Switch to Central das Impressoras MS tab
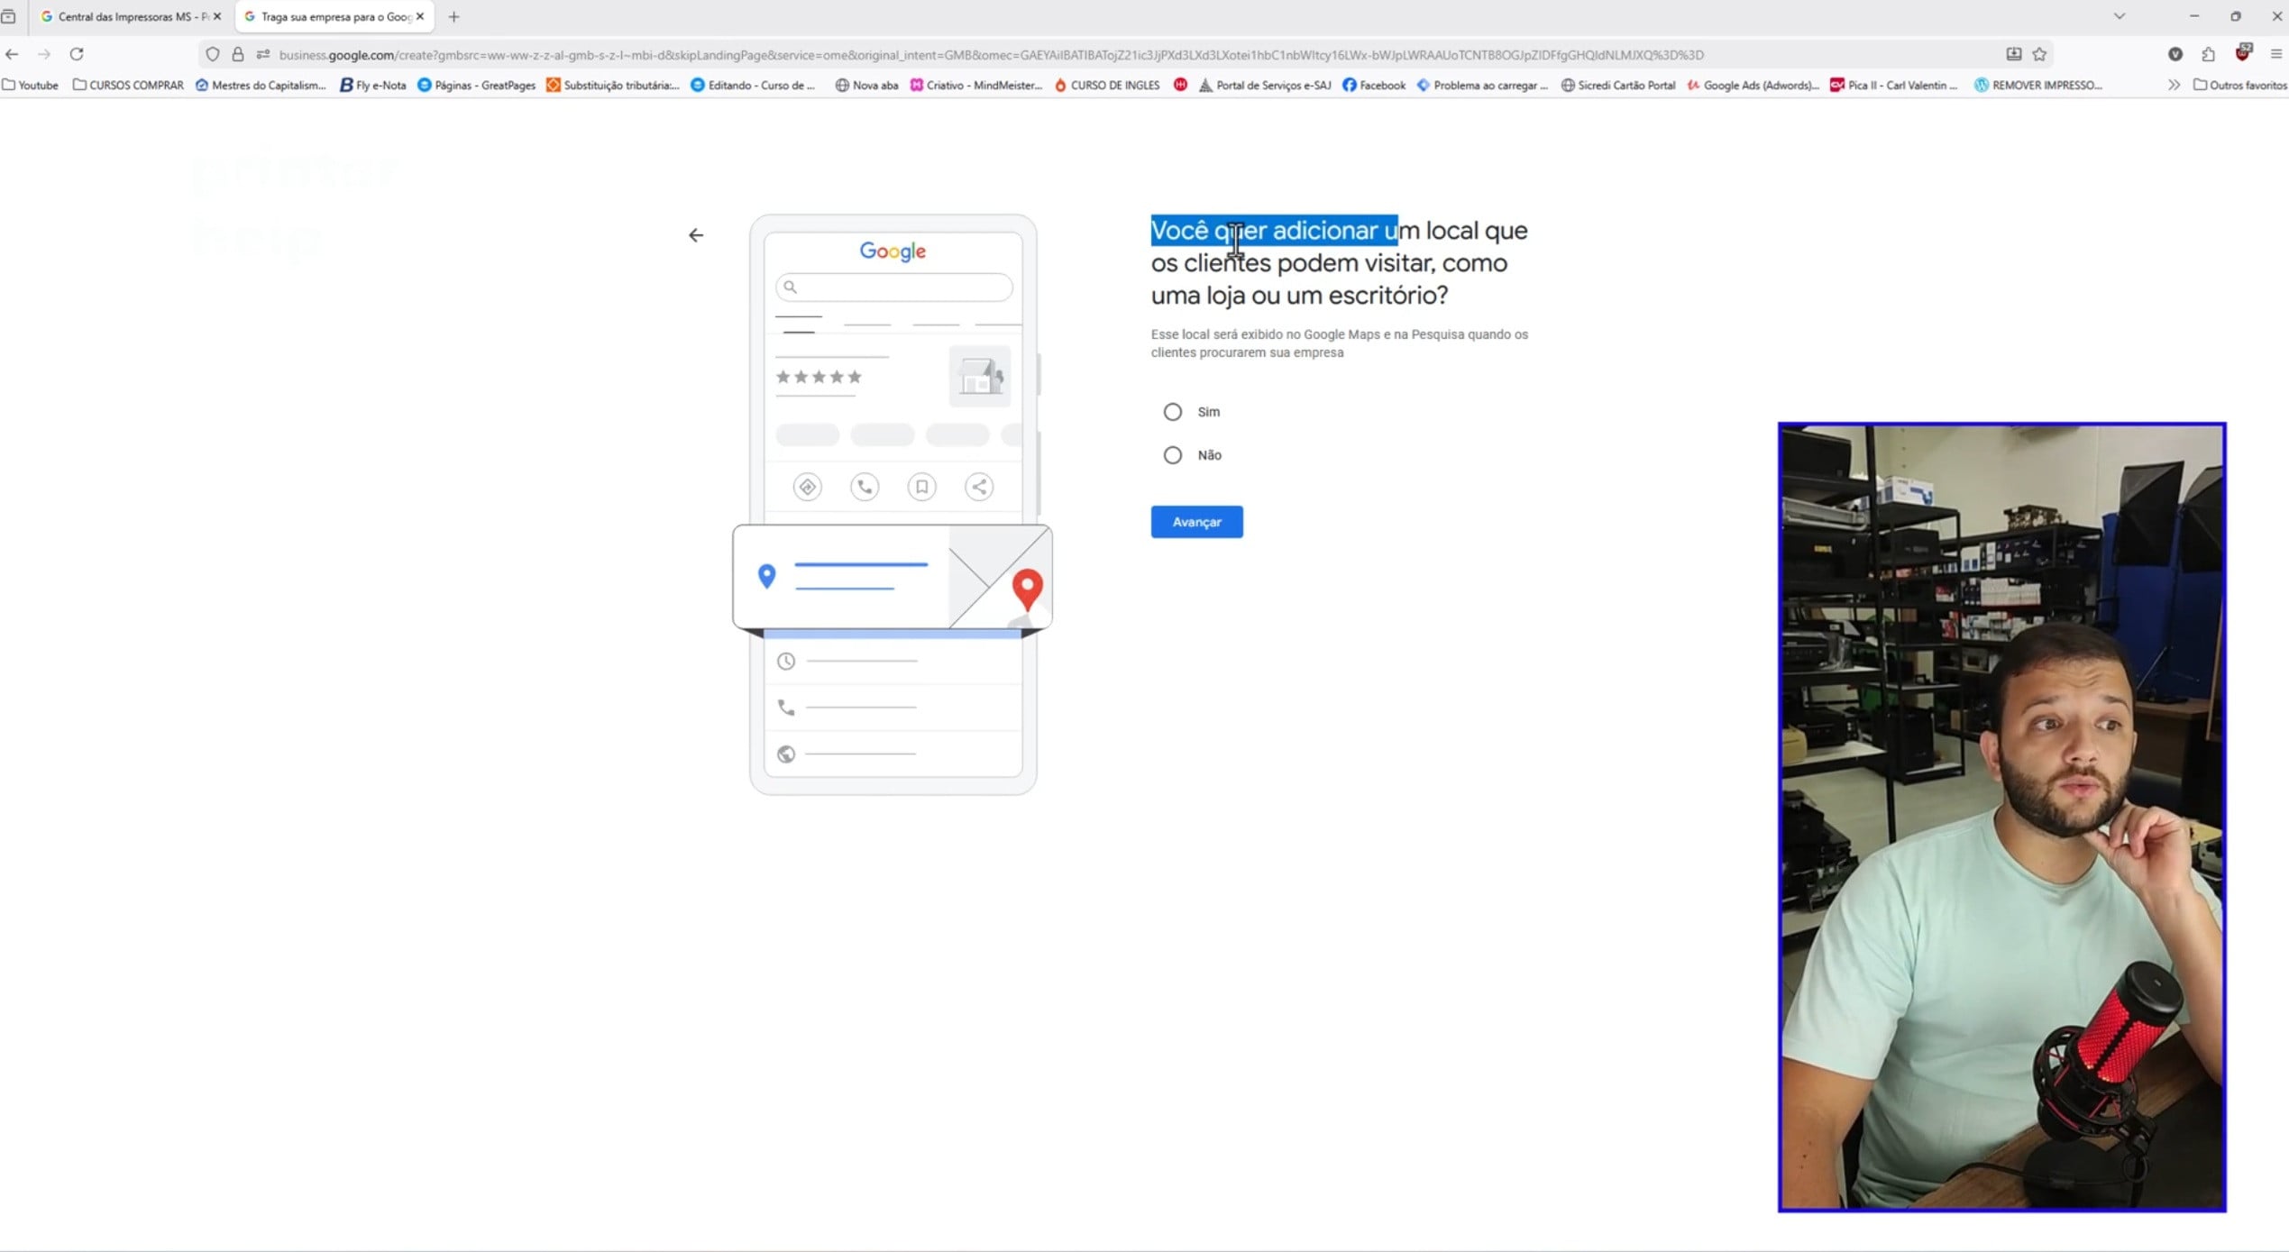Viewport: 2289px width, 1252px height. [x=126, y=16]
